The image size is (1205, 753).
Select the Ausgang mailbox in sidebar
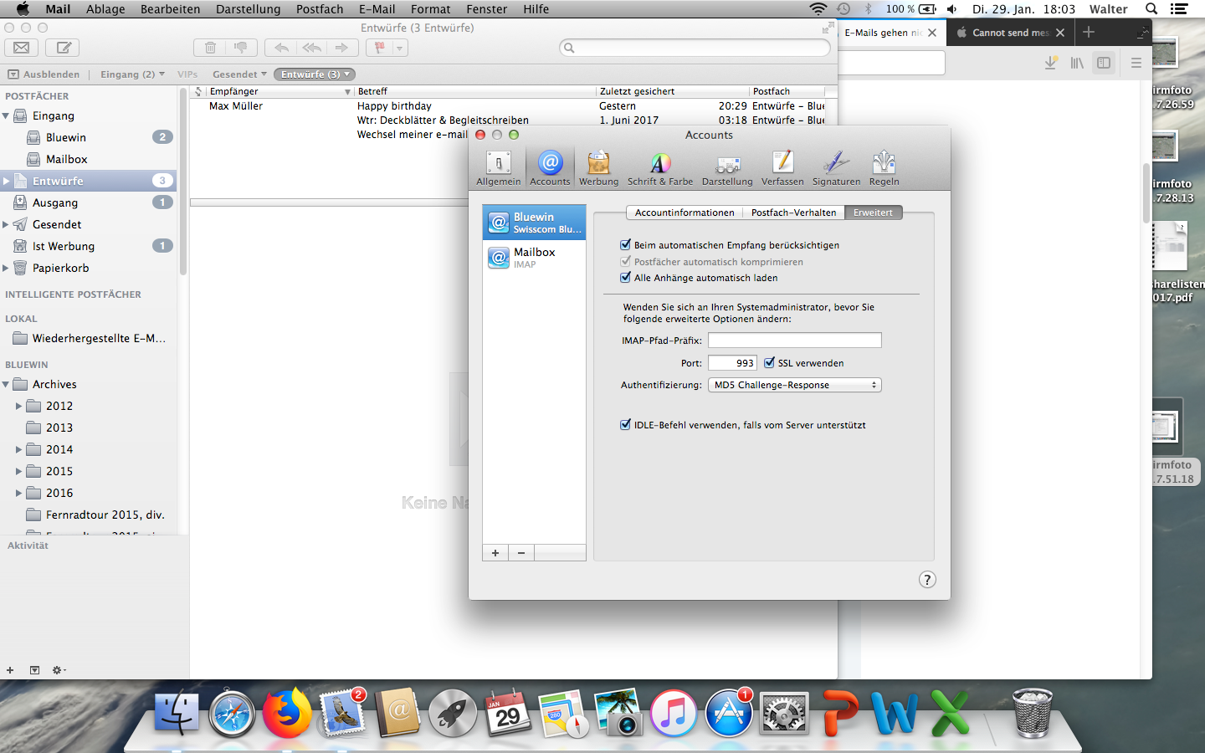pyautogui.click(x=89, y=202)
